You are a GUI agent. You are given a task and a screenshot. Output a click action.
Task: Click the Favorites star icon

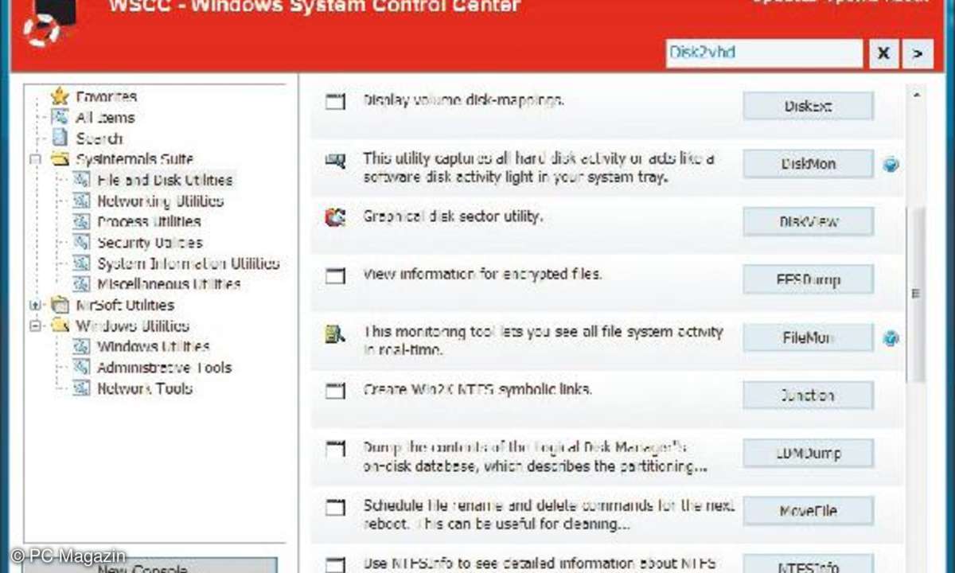pos(60,96)
